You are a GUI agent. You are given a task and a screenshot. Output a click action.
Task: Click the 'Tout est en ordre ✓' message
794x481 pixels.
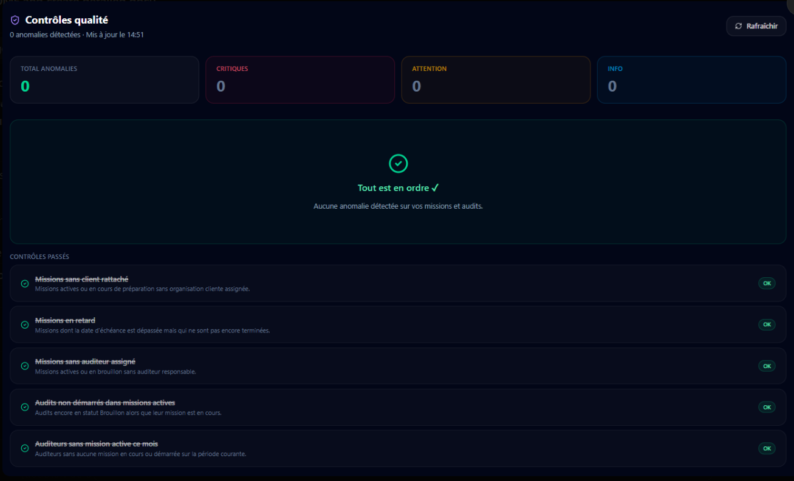tap(398, 188)
